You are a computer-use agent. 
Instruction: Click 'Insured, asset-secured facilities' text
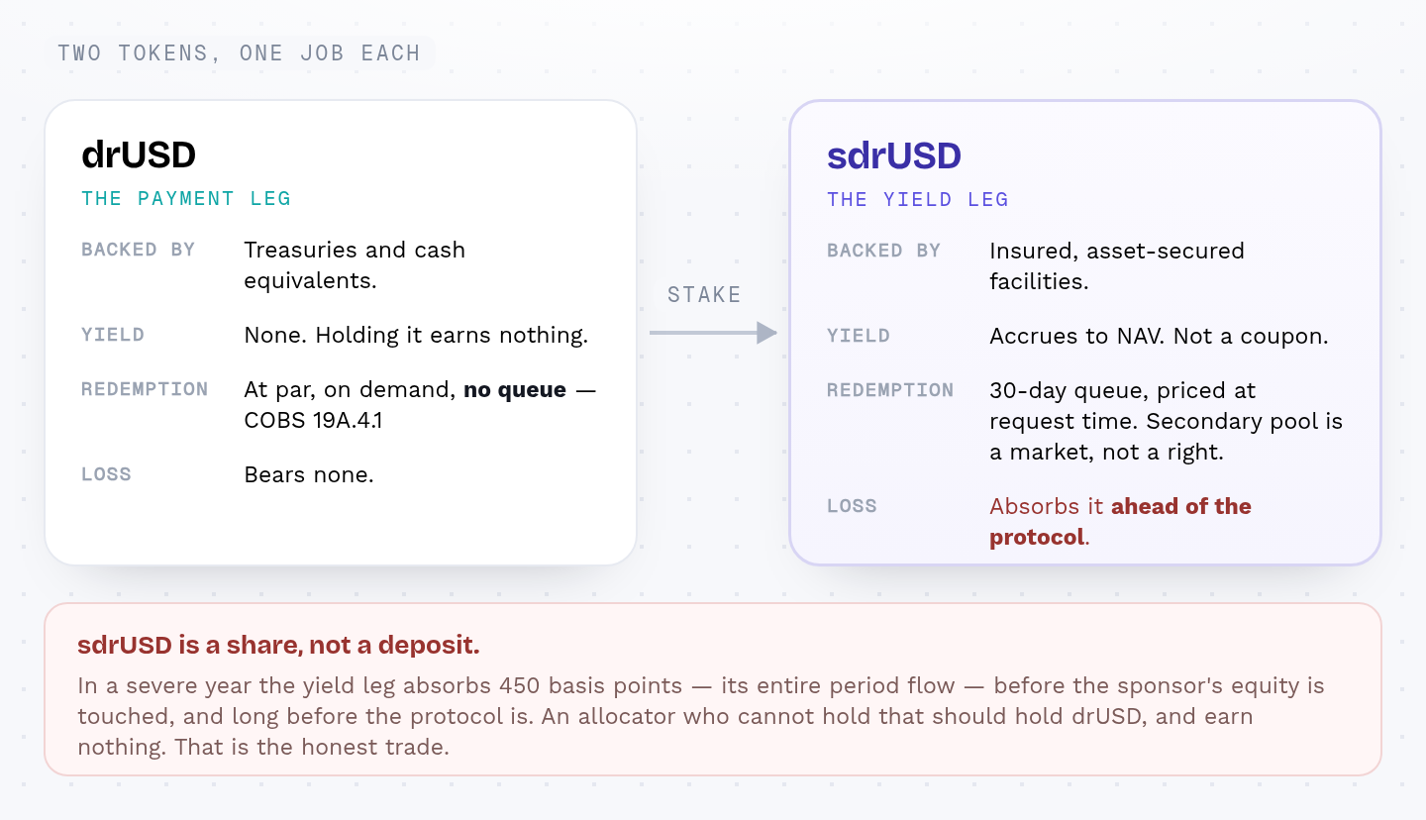pos(1117,265)
